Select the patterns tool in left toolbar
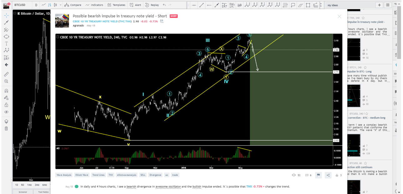 [x=6, y=50]
